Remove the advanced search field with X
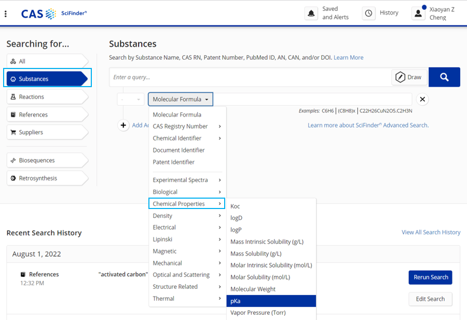This screenshot has height=320, width=467. 422,100
